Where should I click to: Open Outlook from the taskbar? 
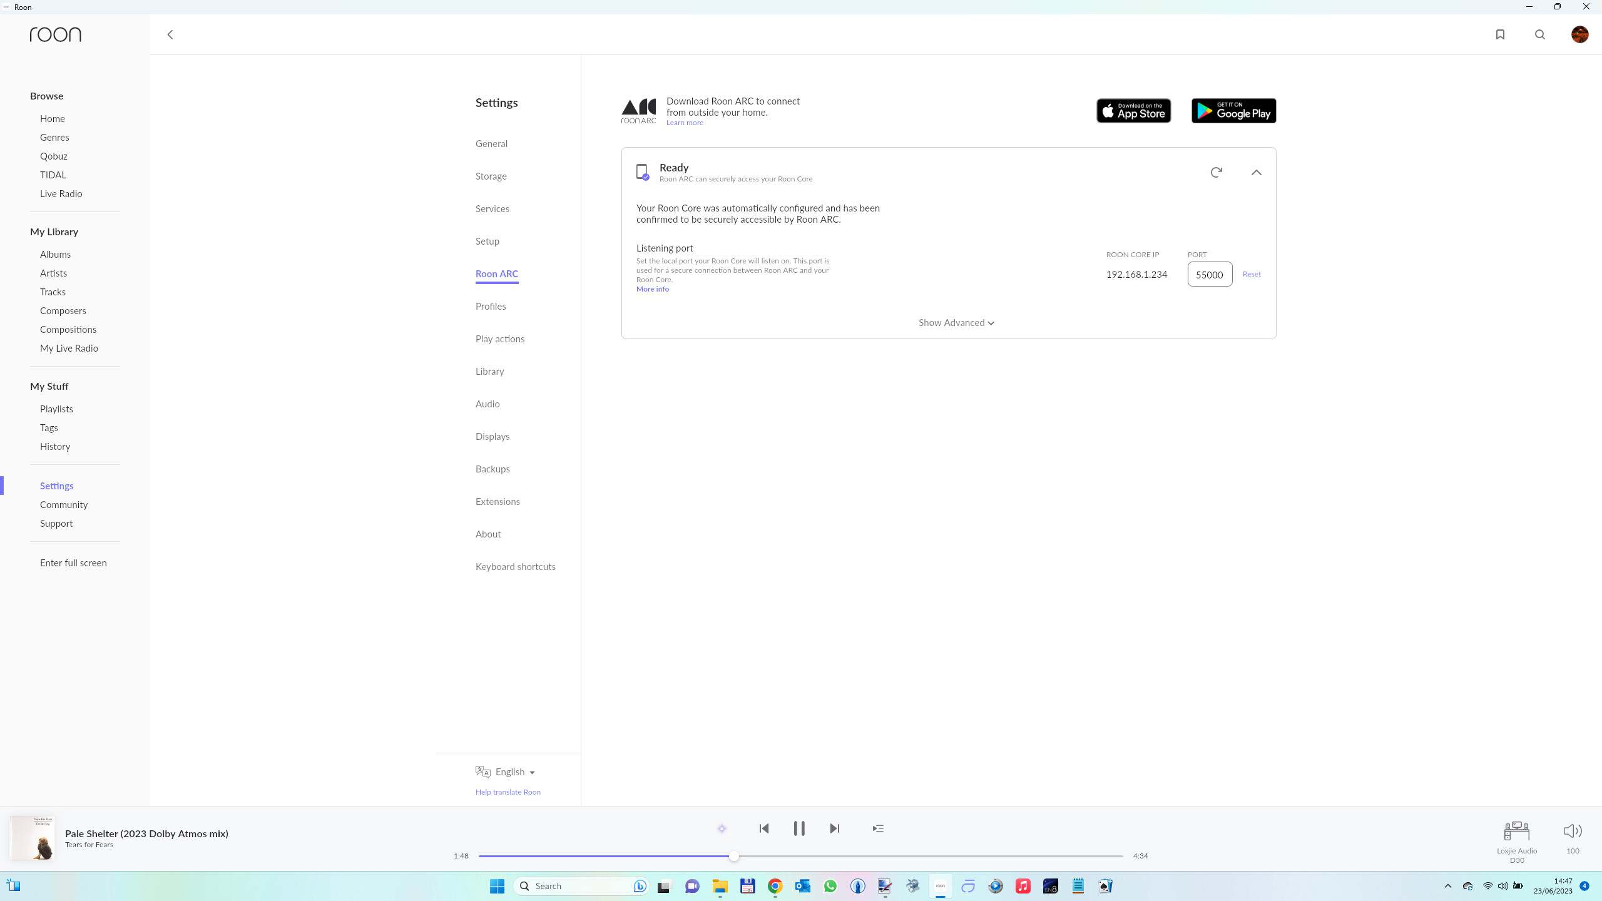pos(802,886)
